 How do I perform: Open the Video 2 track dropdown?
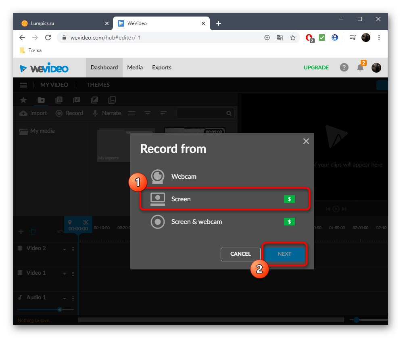click(x=65, y=248)
